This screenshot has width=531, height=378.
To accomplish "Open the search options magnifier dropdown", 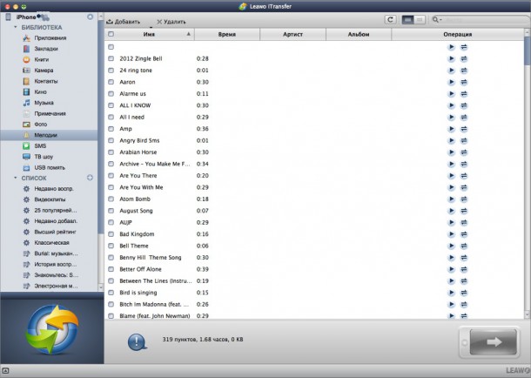I will click(x=436, y=20).
